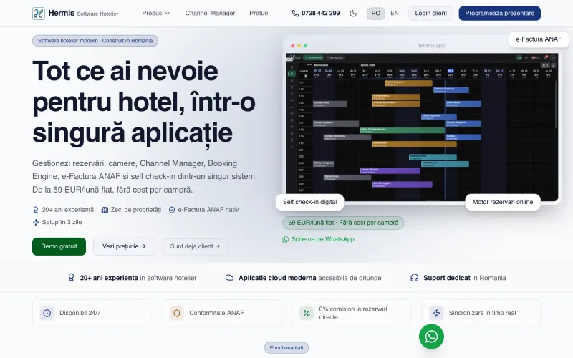Click shield icon beside e-Factura ANAF nativ
573x358 pixels.
coord(172,210)
